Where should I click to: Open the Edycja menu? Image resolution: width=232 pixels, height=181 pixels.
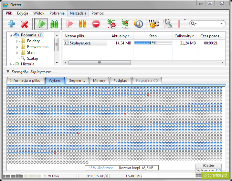pyautogui.click(x=23, y=13)
